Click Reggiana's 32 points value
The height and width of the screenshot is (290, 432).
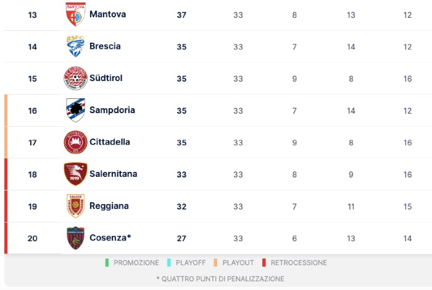pyautogui.click(x=181, y=207)
